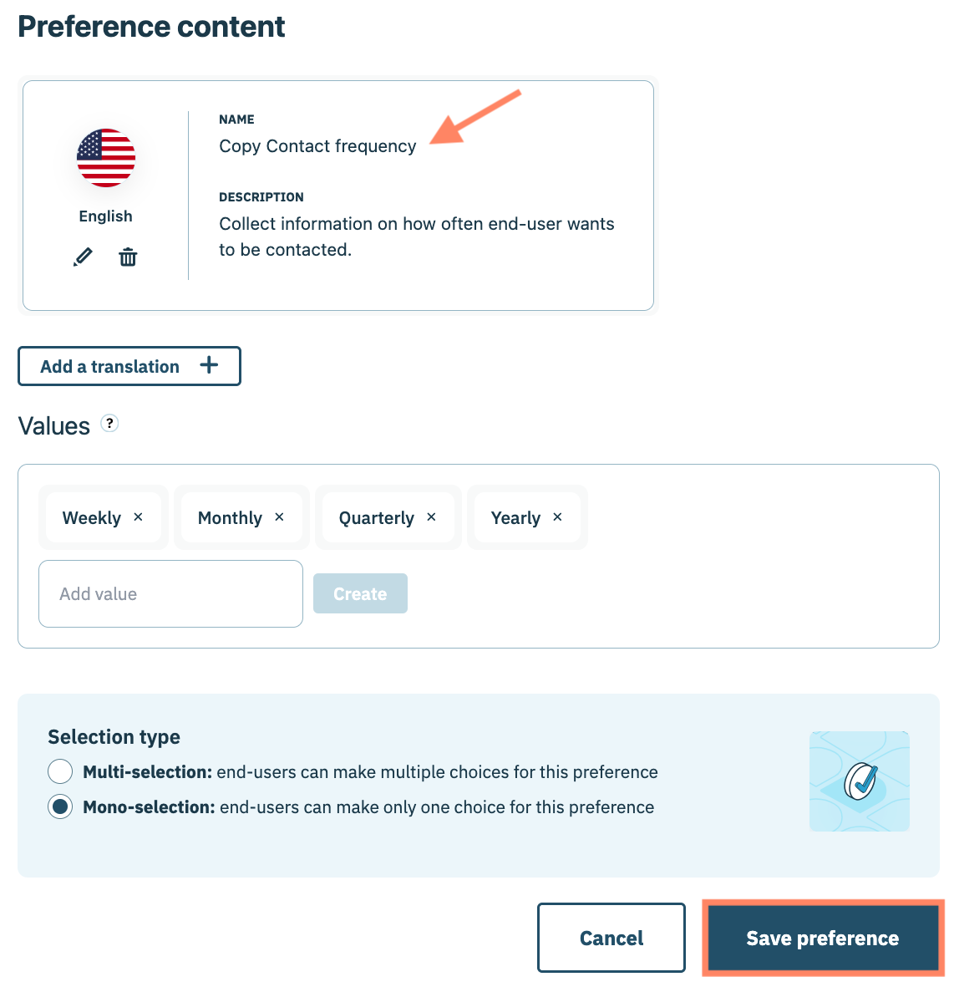
Task: Select the Multi-selection radio option
Action: (x=60, y=771)
